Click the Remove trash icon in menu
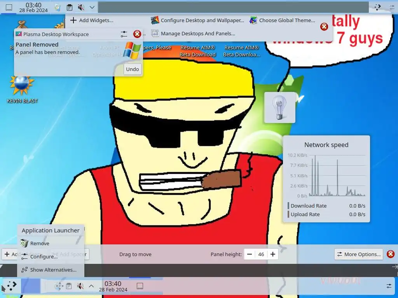The width and height of the screenshot is (398, 298). 24,243
